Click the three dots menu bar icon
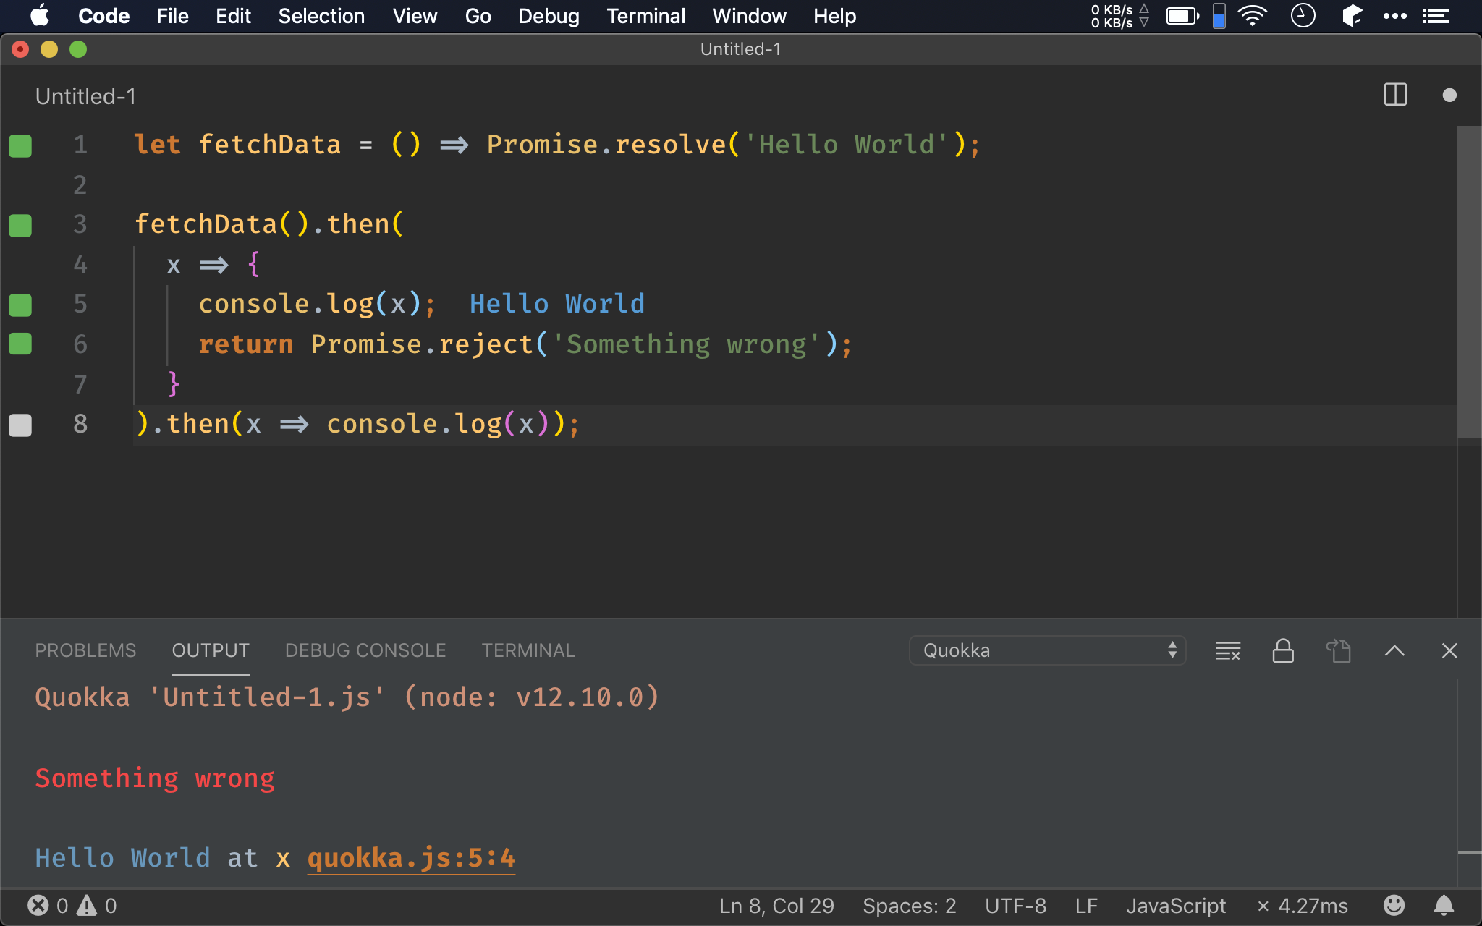1482x926 pixels. (1394, 15)
